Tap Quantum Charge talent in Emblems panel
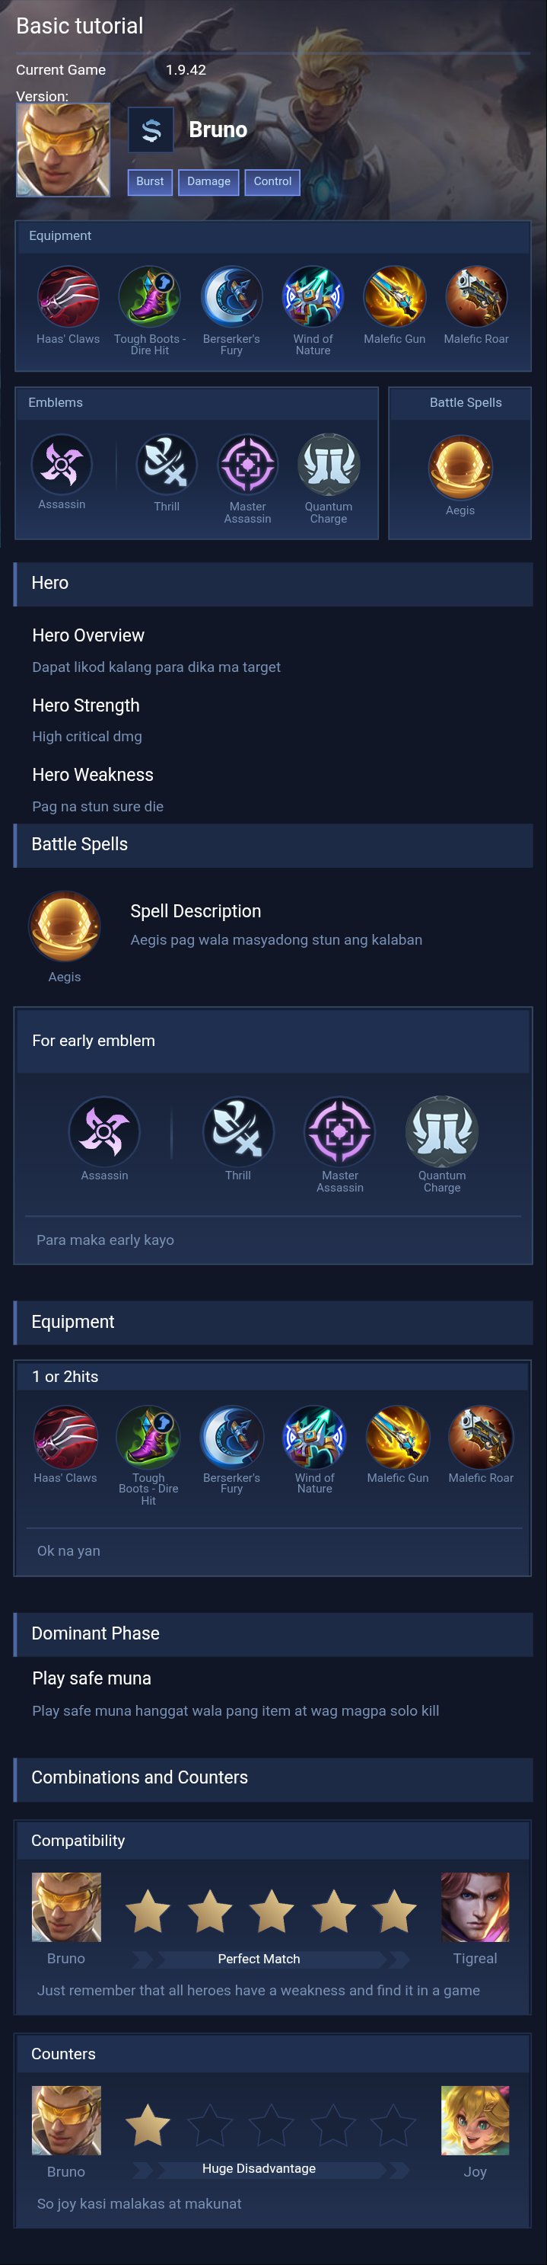 [329, 465]
